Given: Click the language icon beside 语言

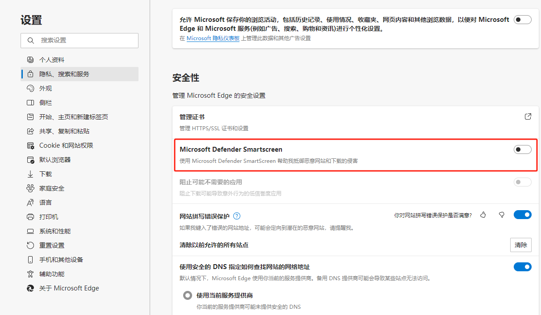Looking at the screenshot, I should click(30, 203).
